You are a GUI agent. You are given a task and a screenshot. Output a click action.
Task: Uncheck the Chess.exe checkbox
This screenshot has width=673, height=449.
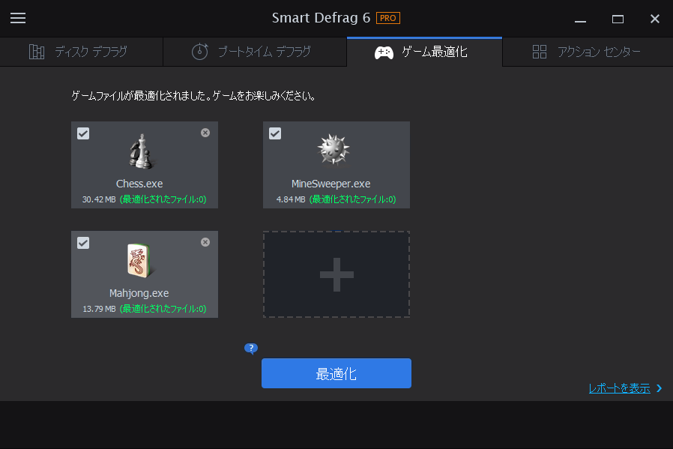[x=83, y=133]
